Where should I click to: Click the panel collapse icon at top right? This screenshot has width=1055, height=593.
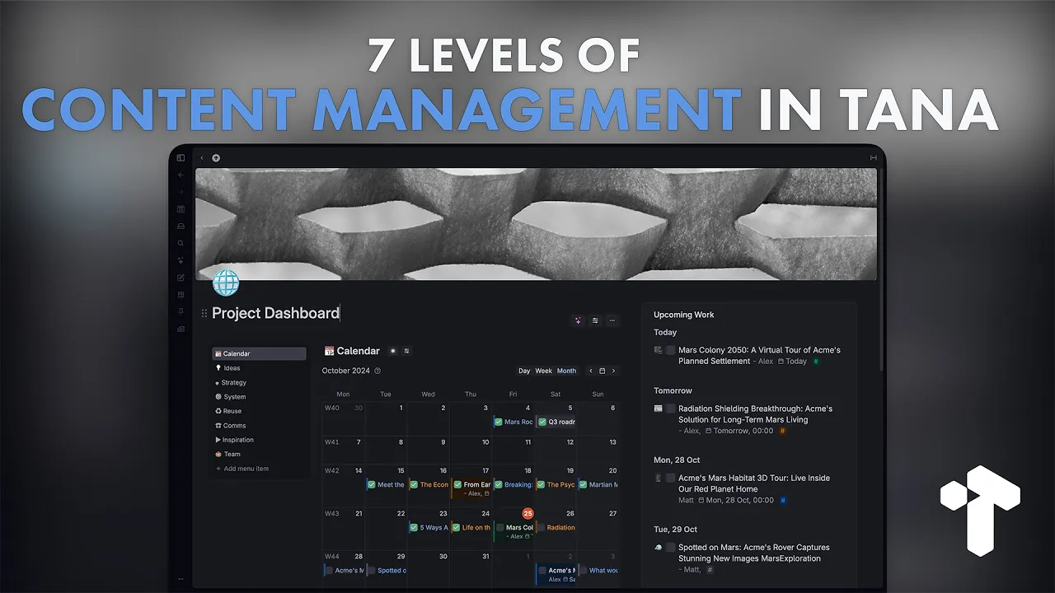(x=873, y=157)
